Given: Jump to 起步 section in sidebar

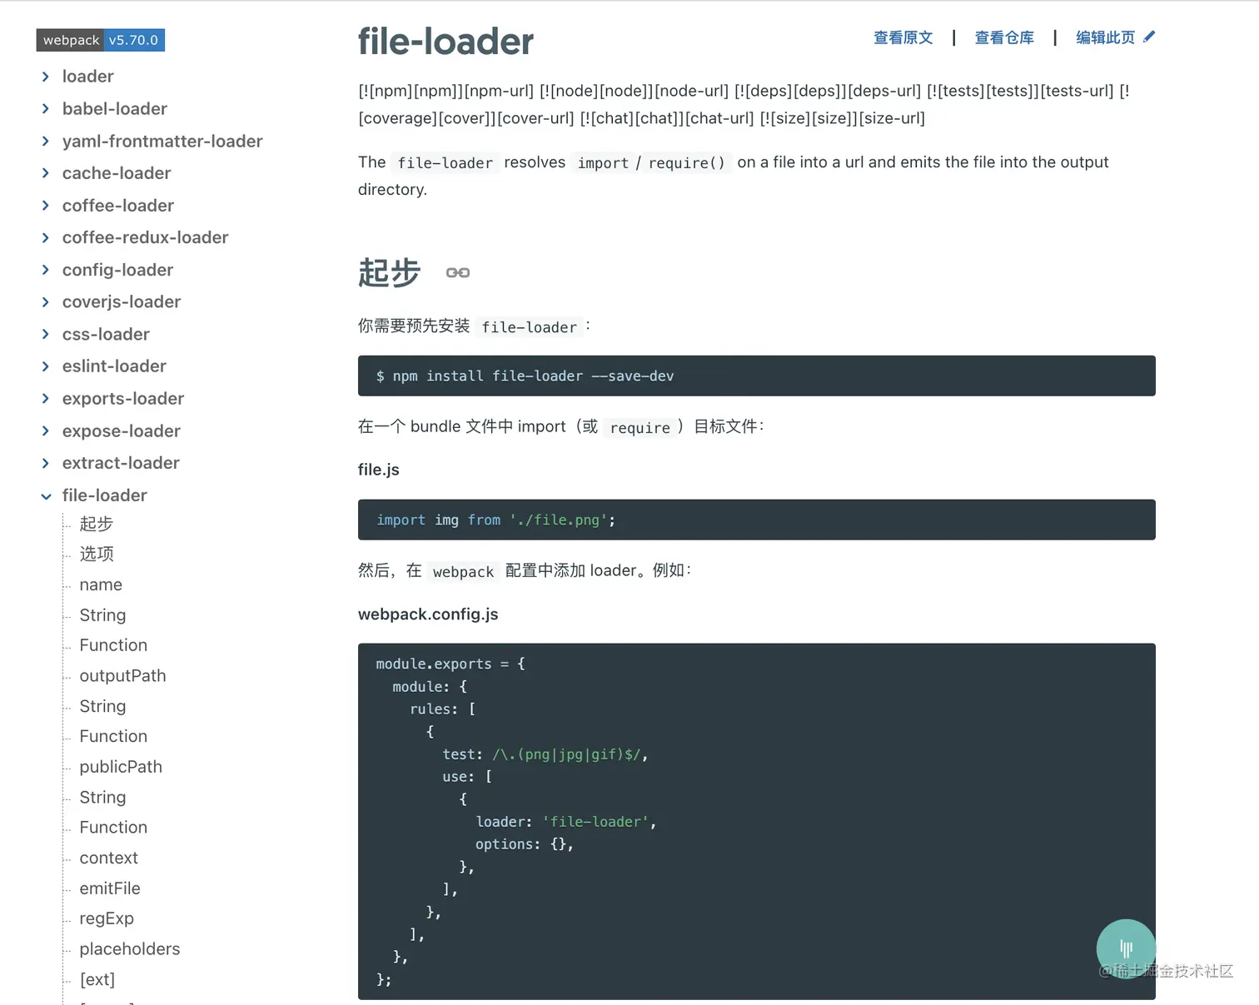Looking at the screenshot, I should pyautogui.click(x=97, y=524).
